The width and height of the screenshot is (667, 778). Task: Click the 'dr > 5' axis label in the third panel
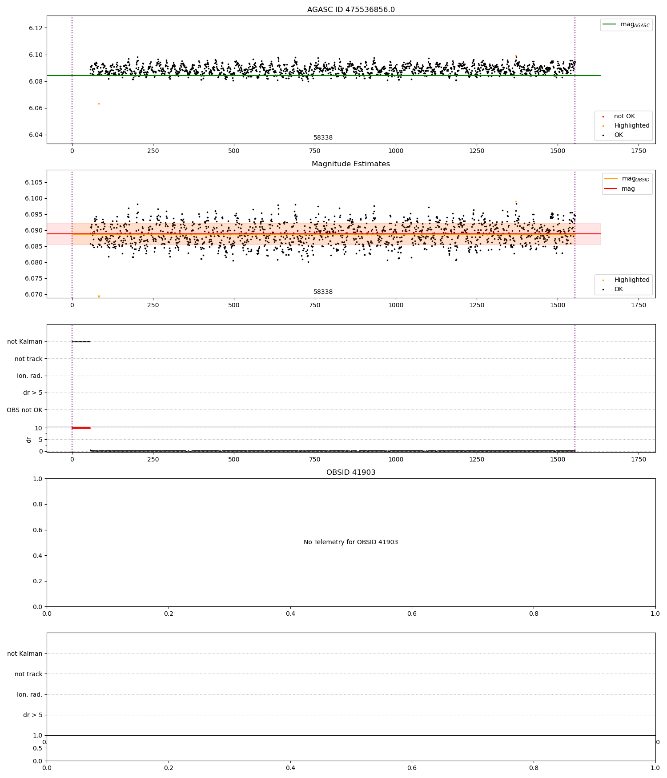pyautogui.click(x=33, y=393)
